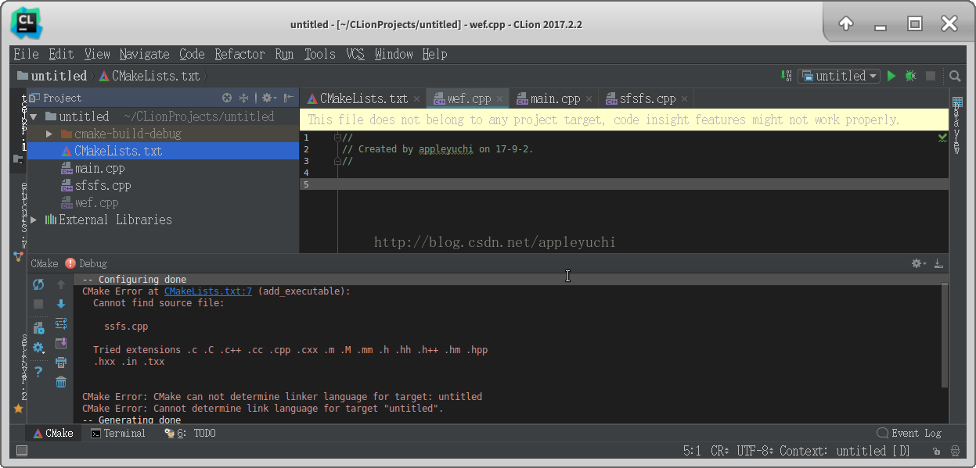Open CMake settings gear dropdown
Image resolution: width=976 pixels, height=468 pixels.
click(38, 348)
